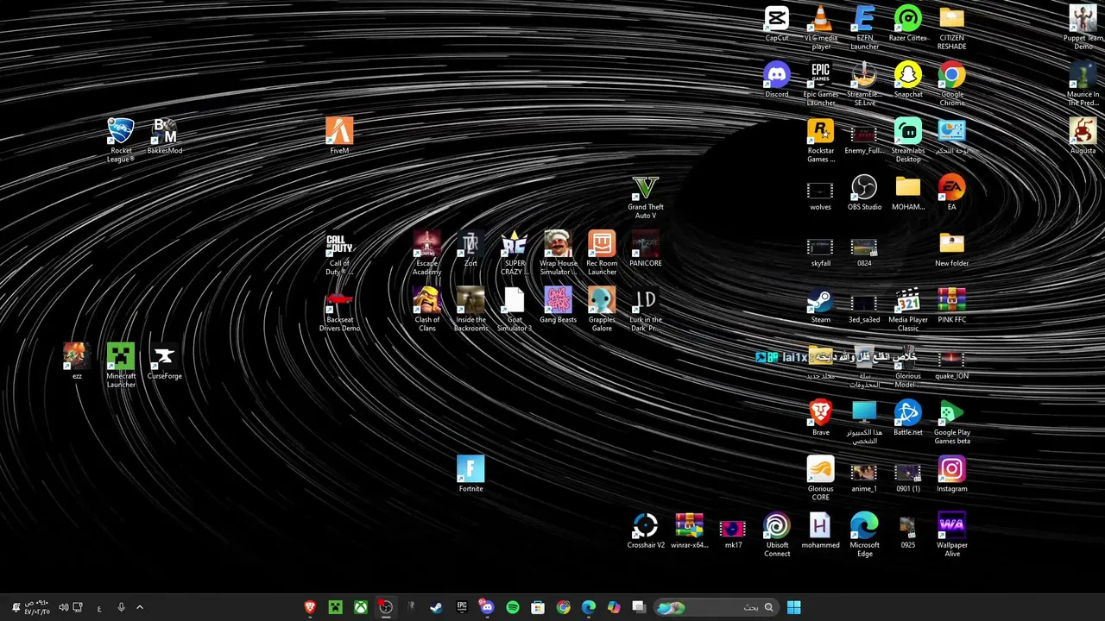Open the system tray clock and date
The height and width of the screenshot is (621, 1105).
coord(37,607)
